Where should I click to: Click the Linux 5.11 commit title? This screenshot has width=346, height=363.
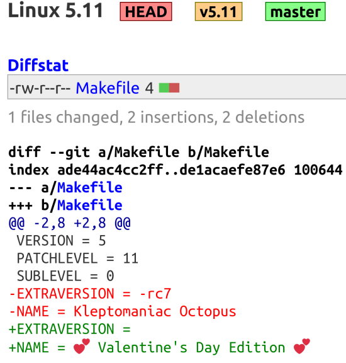point(55,11)
